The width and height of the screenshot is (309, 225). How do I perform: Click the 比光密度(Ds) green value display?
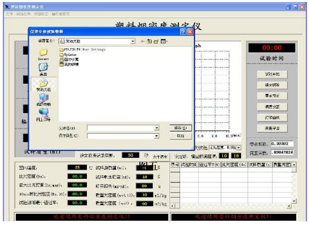tap(77, 176)
